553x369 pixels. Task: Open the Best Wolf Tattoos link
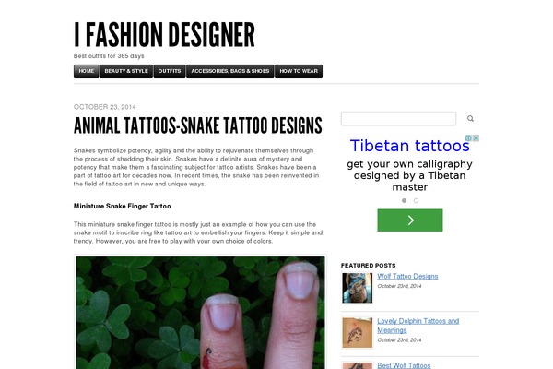[404, 365]
